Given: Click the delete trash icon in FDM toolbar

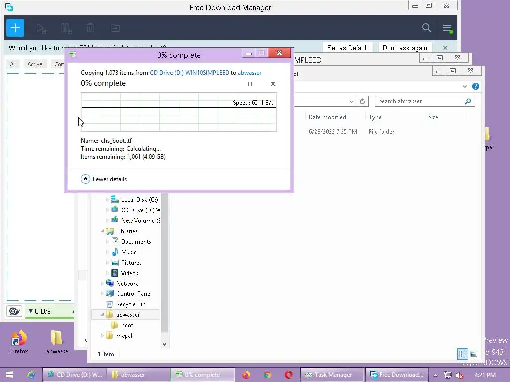Looking at the screenshot, I should coord(90,28).
